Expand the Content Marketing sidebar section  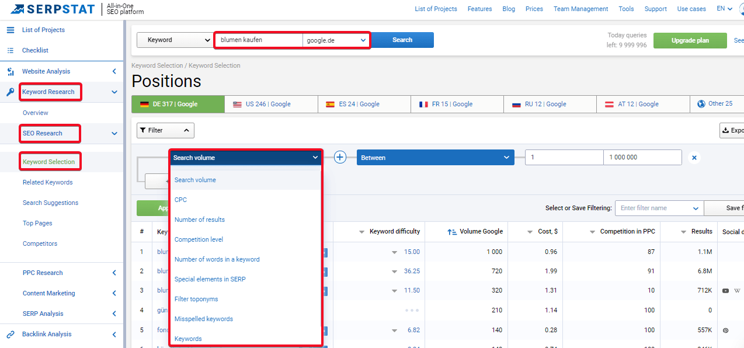tap(114, 293)
